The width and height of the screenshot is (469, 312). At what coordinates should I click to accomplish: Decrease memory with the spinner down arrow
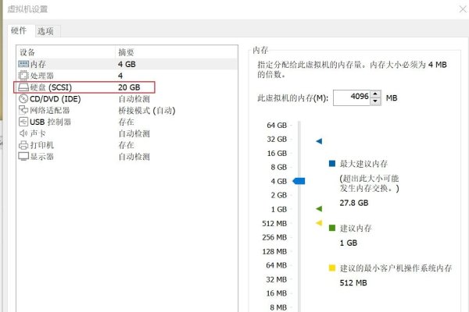[375, 101]
